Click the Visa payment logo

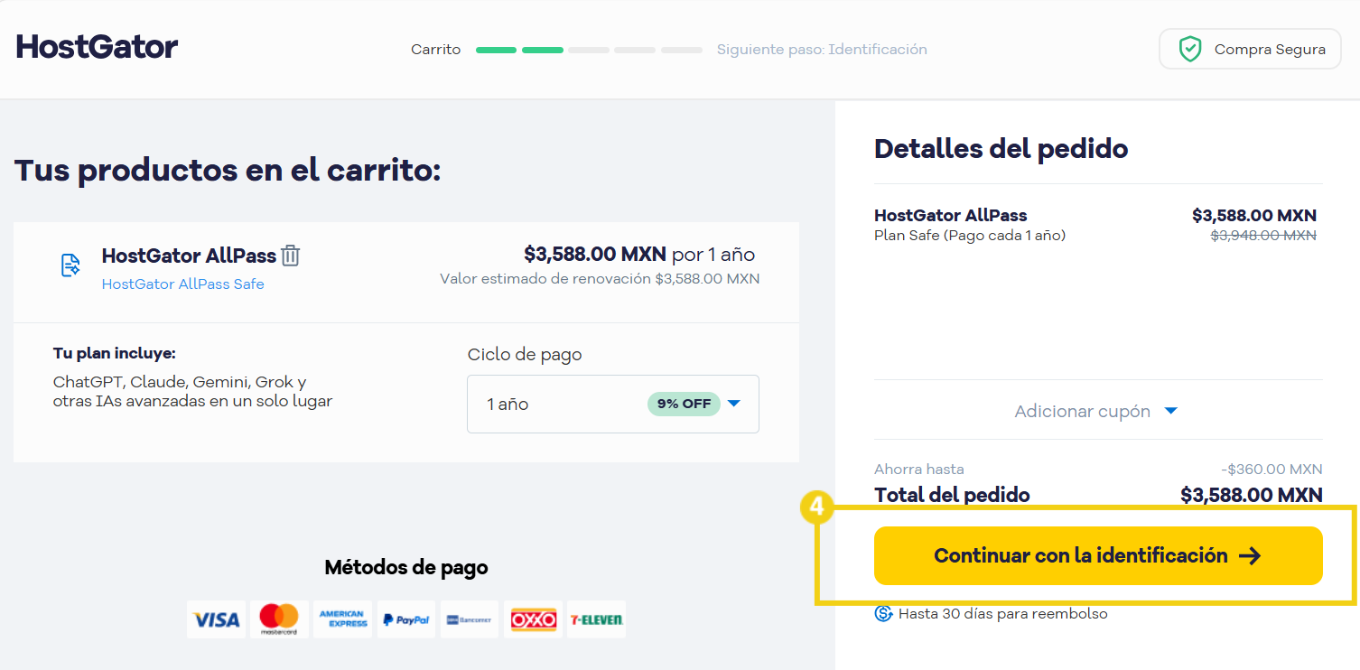(x=216, y=619)
